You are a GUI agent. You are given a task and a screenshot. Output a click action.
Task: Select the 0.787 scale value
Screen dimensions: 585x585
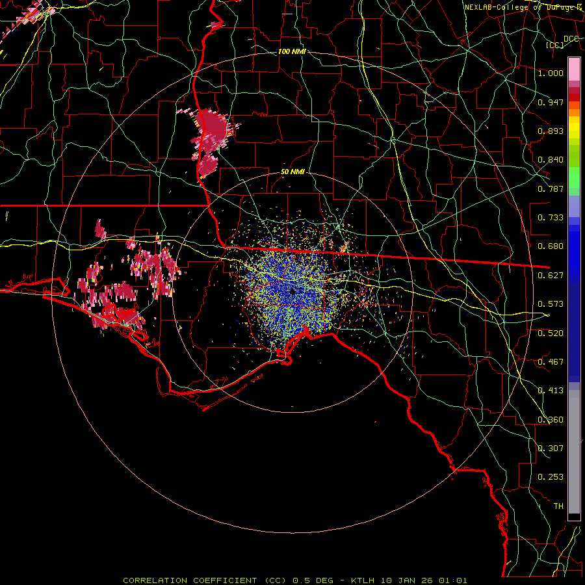point(551,188)
